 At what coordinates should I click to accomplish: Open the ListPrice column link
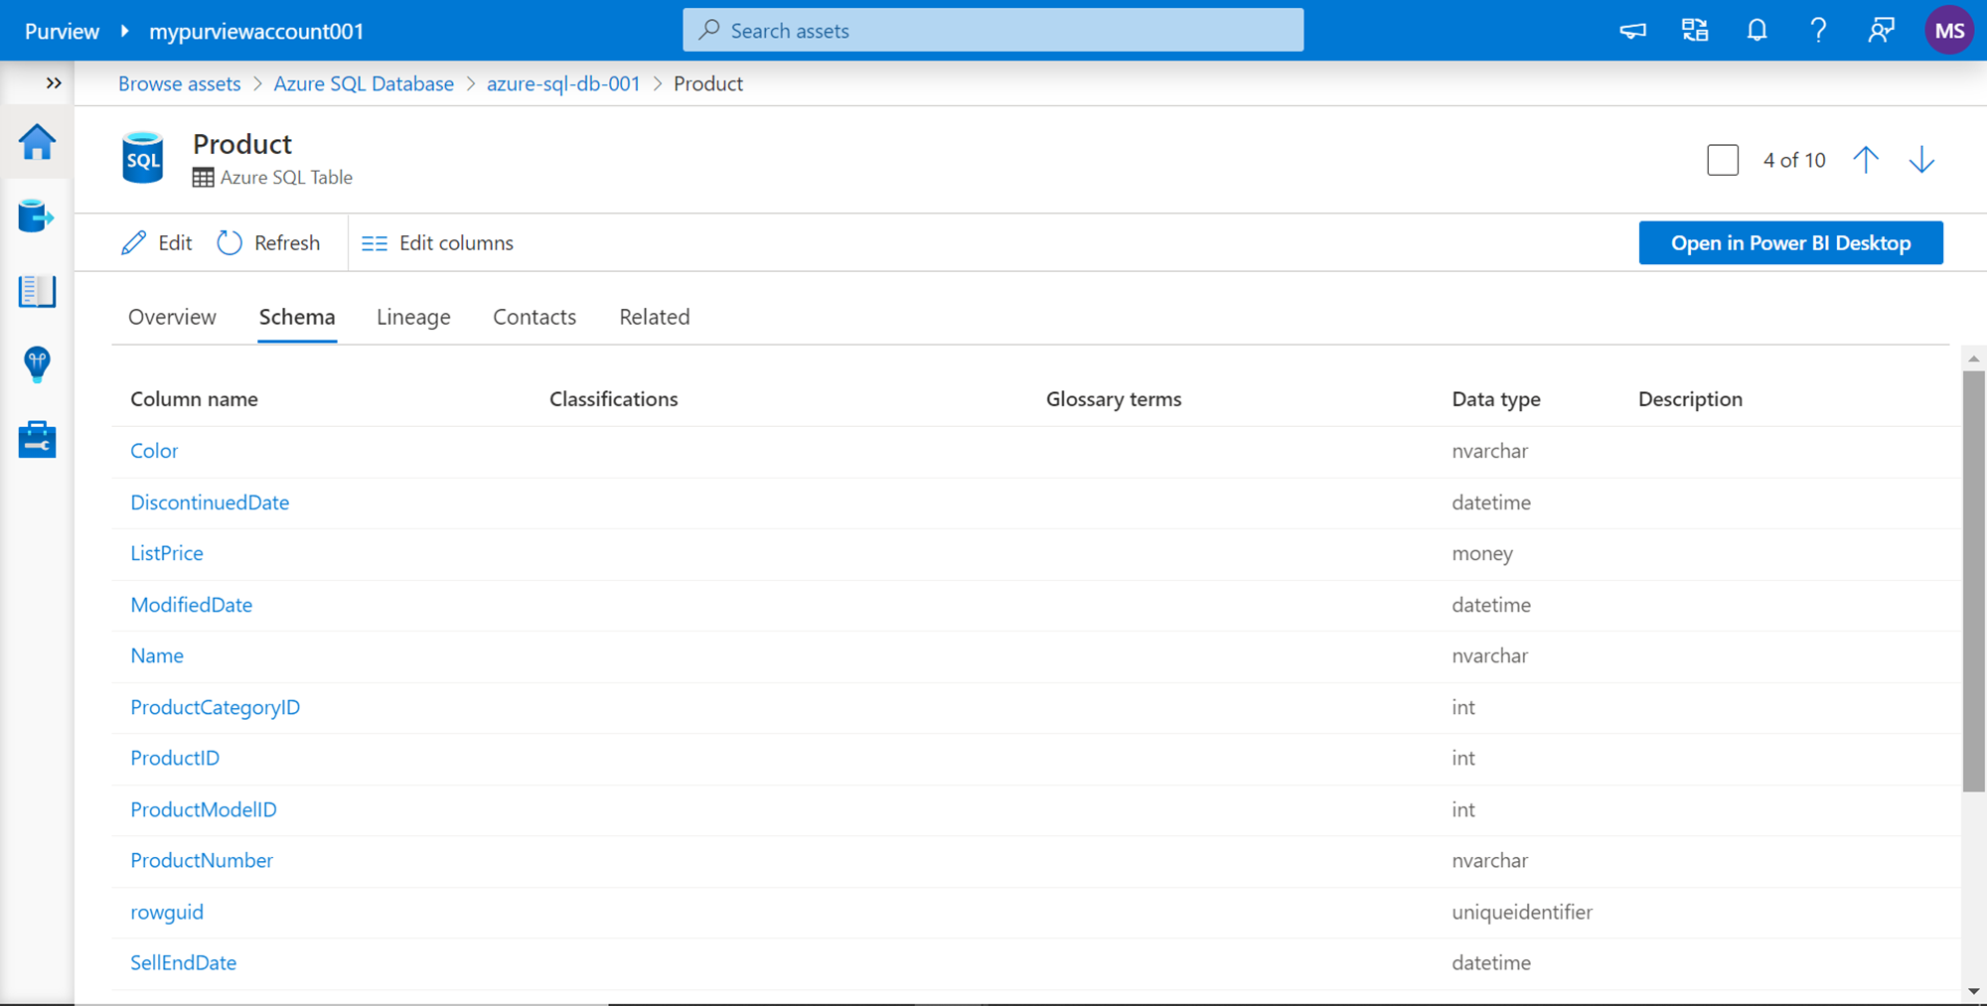coord(167,553)
